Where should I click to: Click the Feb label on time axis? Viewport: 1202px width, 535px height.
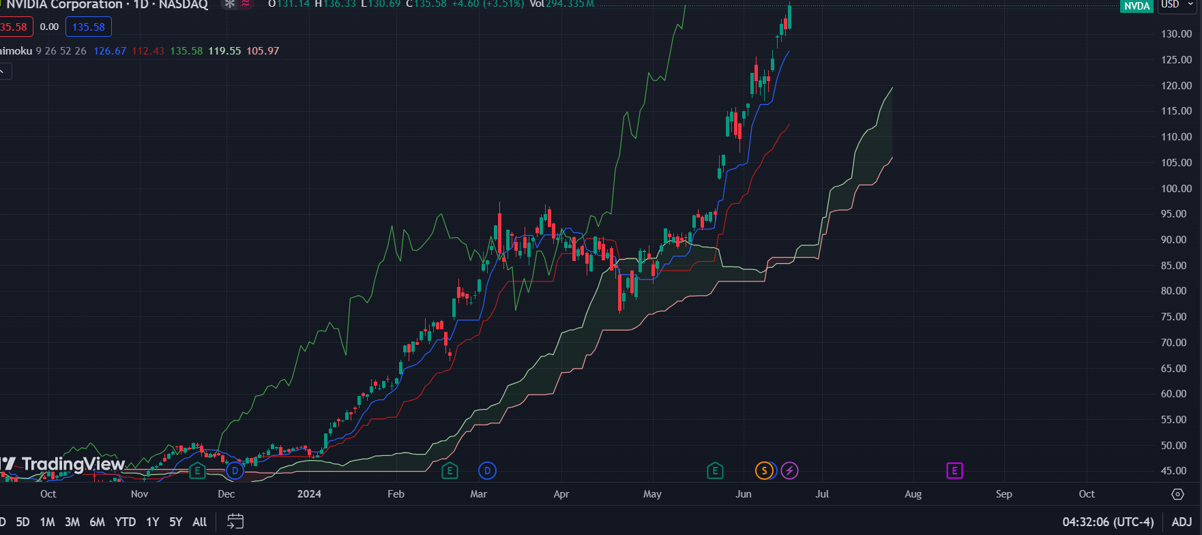coord(396,494)
